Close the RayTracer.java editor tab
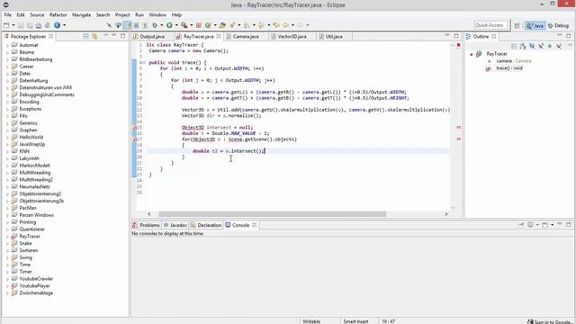 (x=219, y=36)
